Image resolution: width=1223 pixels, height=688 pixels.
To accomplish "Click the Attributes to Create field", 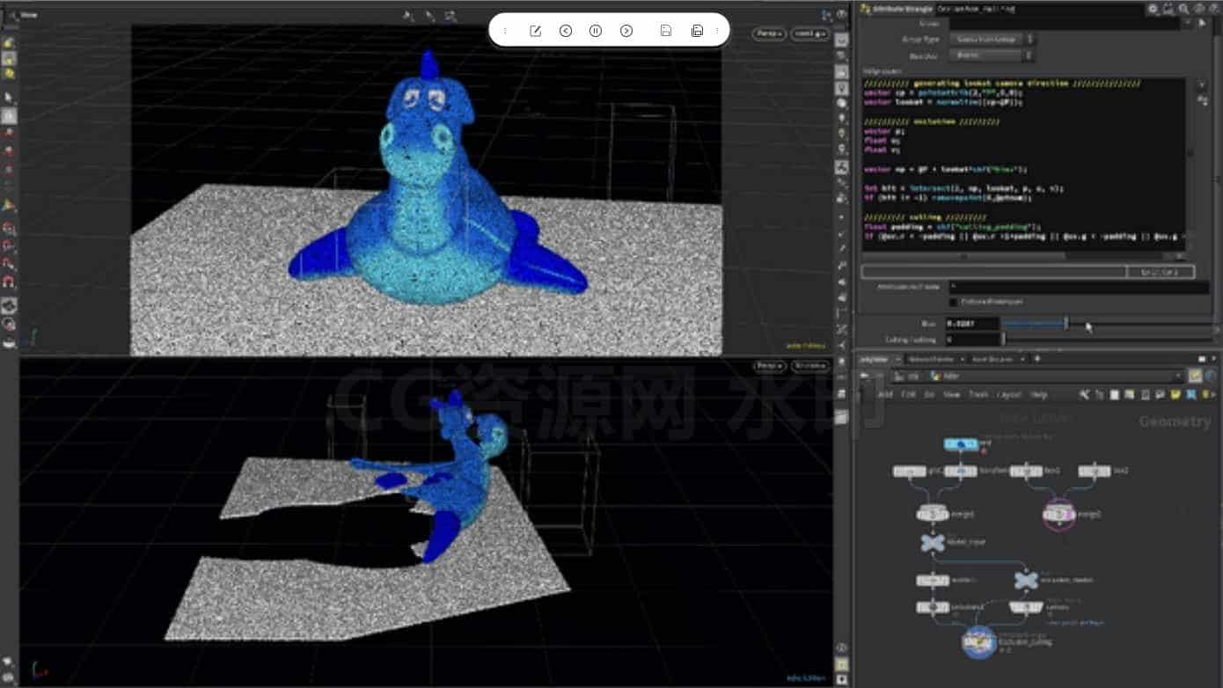I will point(1079,288).
